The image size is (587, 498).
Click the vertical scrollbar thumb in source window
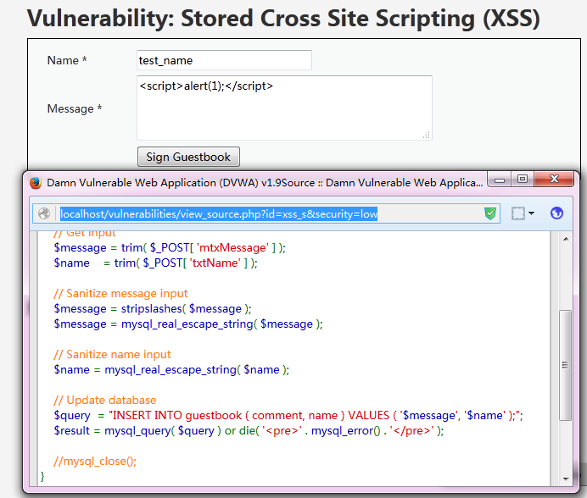(565, 364)
